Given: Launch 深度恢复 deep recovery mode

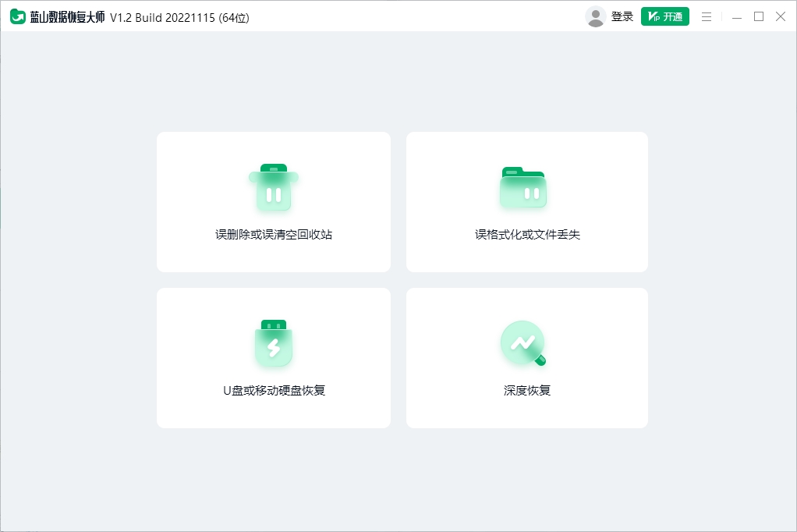Looking at the screenshot, I should click(x=526, y=357).
